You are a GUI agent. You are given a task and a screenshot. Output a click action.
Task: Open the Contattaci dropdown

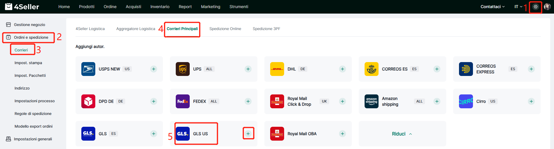(493, 7)
